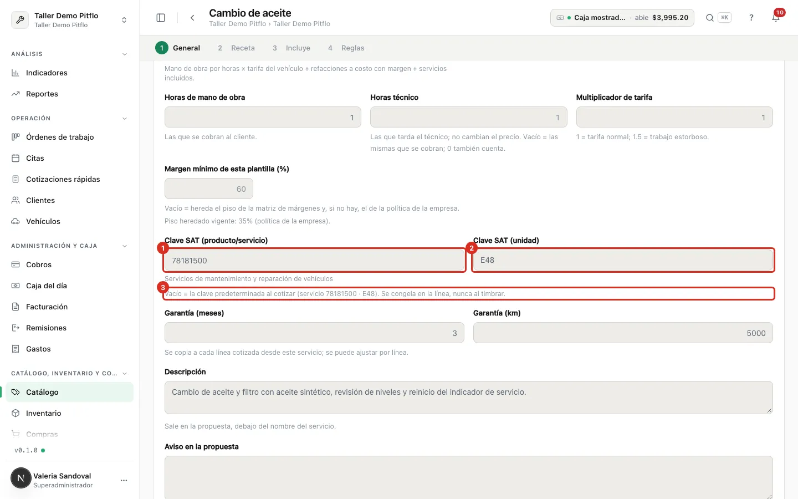Open the Caja mostrador status button
Viewport: 798px width, 499px height.
(x=622, y=18)
